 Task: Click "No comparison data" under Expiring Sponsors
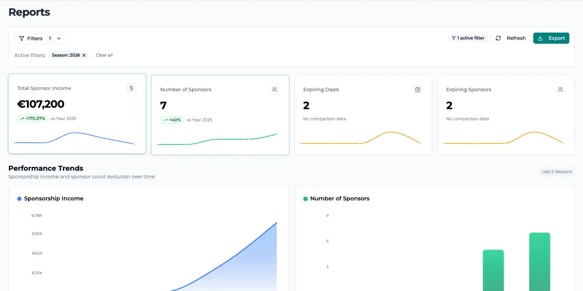click(468, 119)
